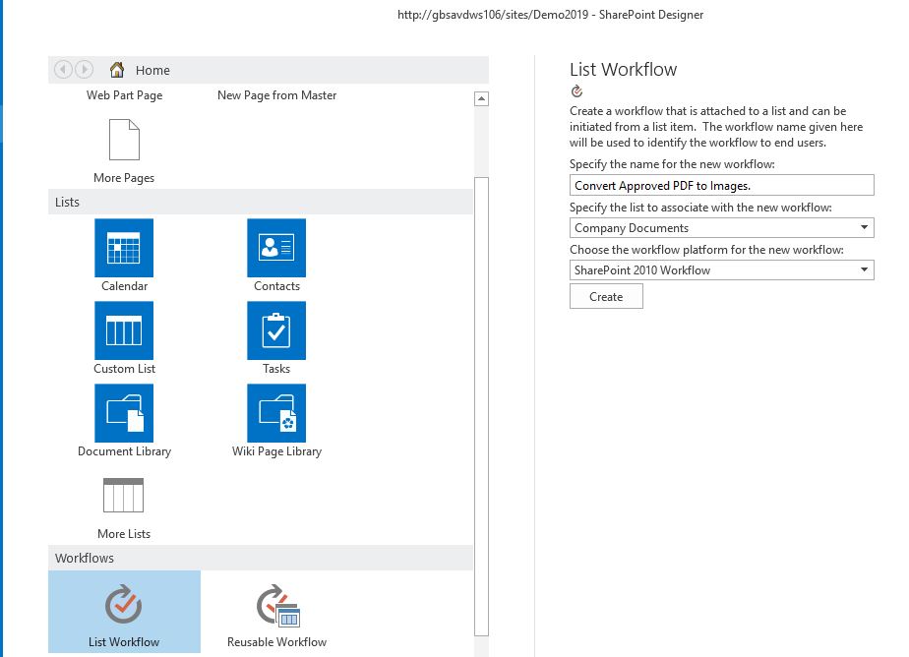This screenshot has height=657, width=909.
Task: Select the Tasks list icon
Action: pyautogui.click(x=275, y=329)
